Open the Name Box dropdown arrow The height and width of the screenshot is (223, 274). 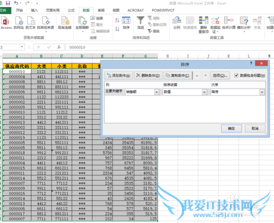[22, 47]
